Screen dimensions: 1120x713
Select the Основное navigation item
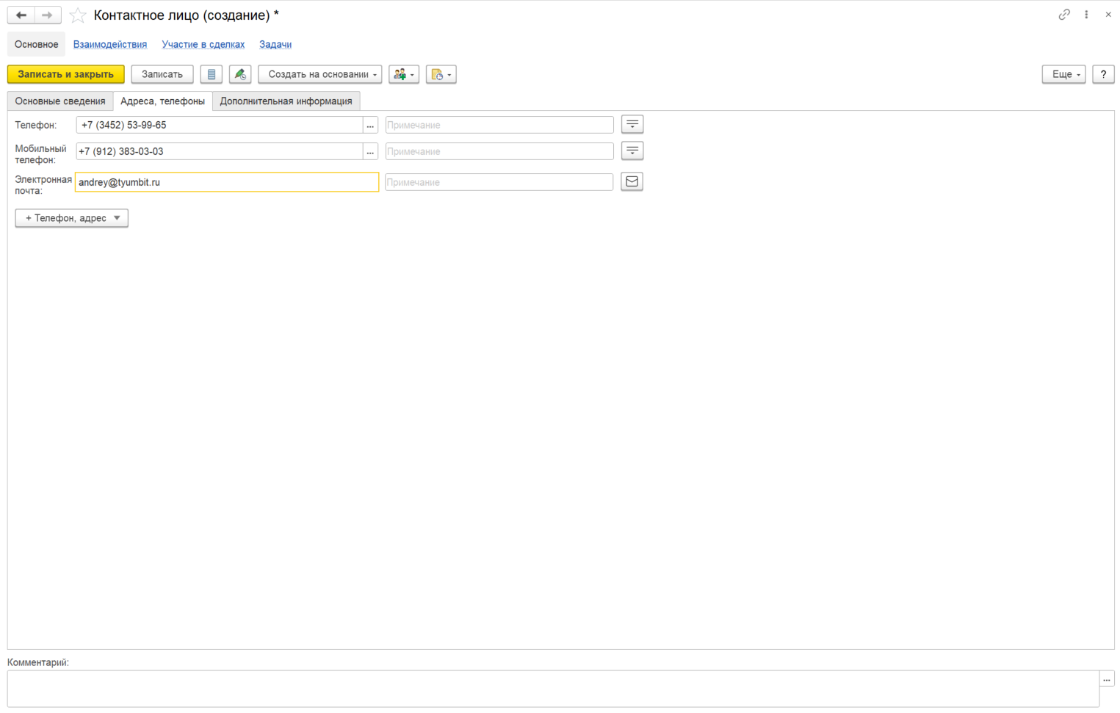click(x=37, y=44)
